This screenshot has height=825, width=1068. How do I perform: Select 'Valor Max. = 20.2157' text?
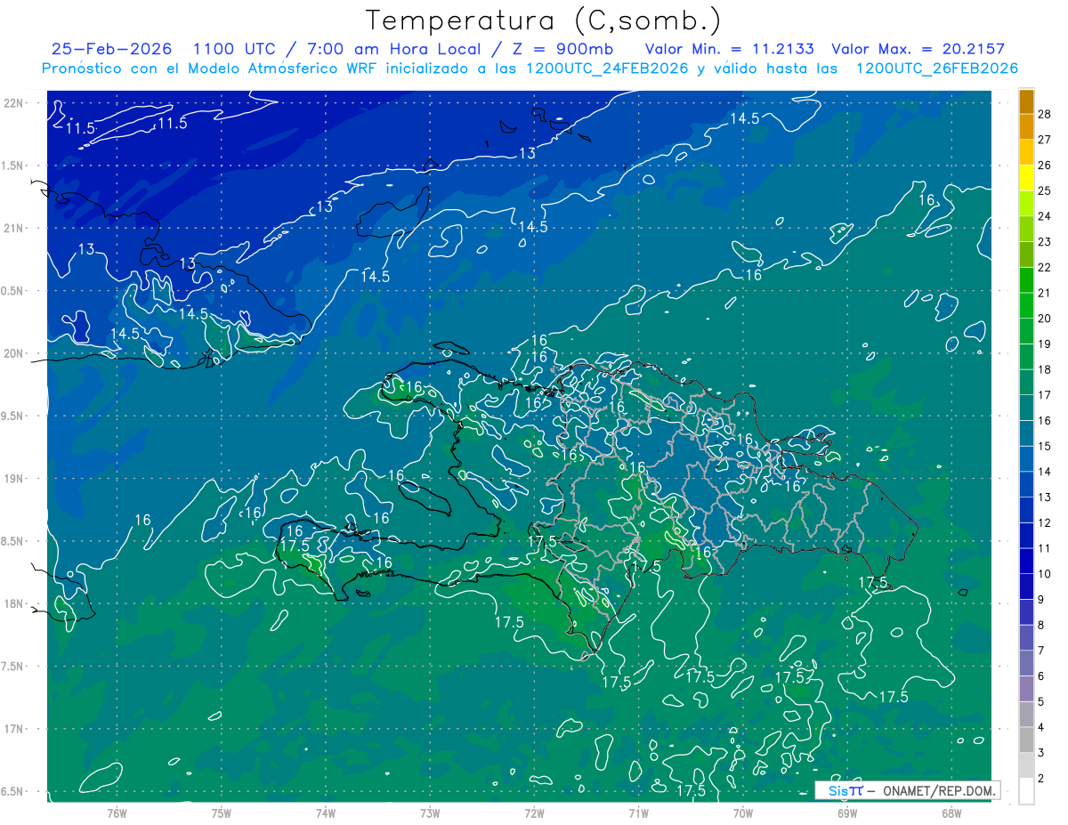coord(918,49)
